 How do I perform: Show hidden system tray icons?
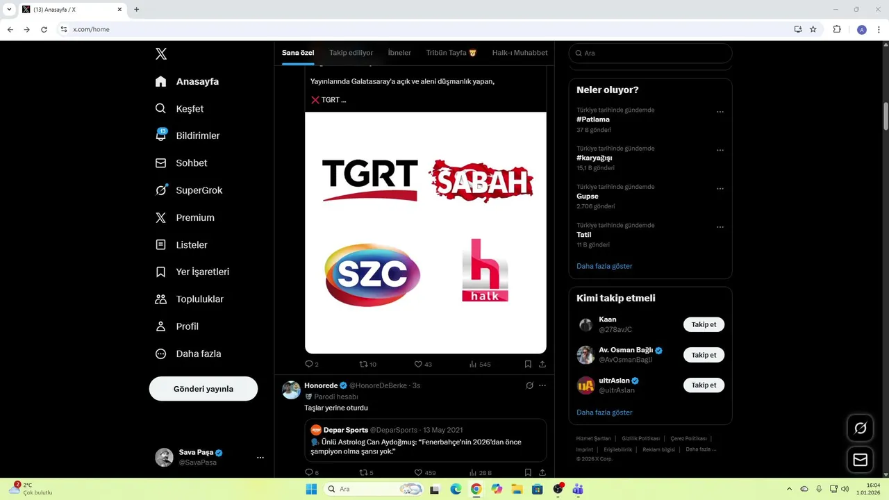click(x=790, y=489)
